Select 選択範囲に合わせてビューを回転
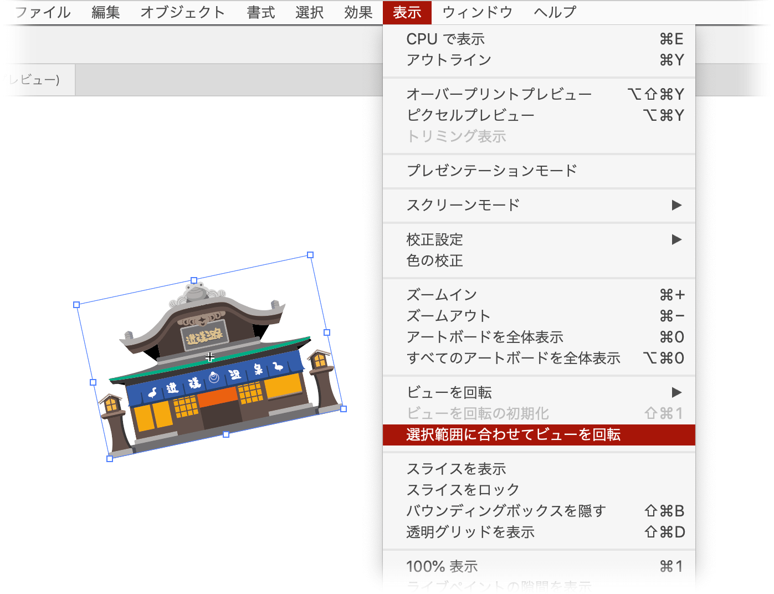This screenshot has width=774, height=594. tap(539, 434)
